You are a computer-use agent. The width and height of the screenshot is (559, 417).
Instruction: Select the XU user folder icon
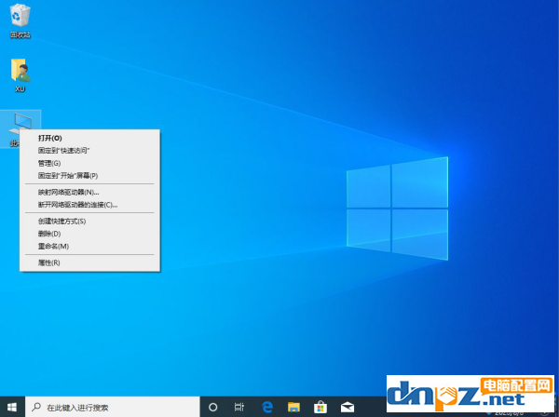[x=20, y=75]
